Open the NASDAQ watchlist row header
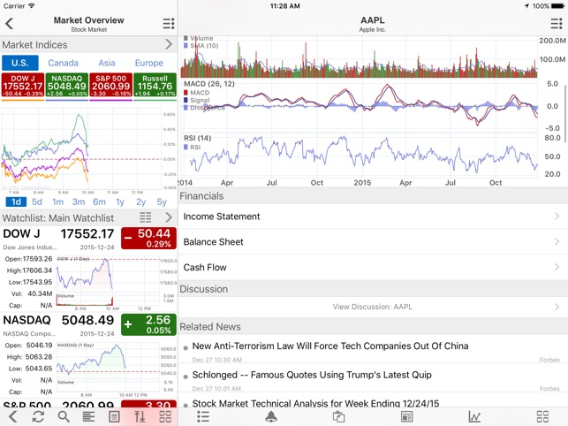The width and height of the screenshot is (568, 426). tap(88, 325)
